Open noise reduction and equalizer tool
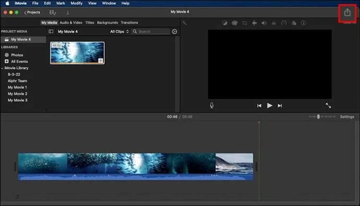The width and height of the screenshot is (360, 206). coord(274,23)
